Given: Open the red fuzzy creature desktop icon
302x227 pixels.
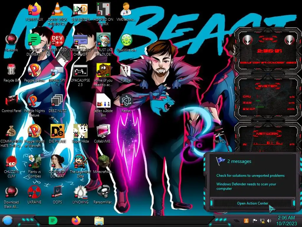Looking at the screenshot, I should click(12, 161).
